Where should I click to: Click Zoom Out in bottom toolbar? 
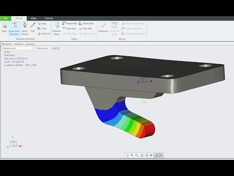tap(136, 155)
